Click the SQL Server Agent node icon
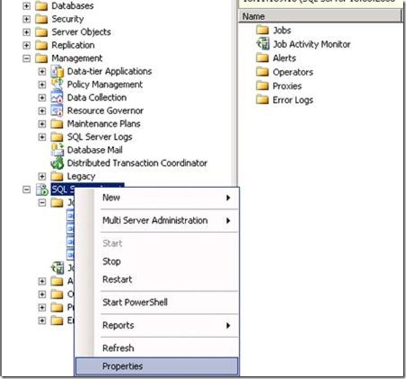This screenshot has height=379, width=406. point(42,189)
